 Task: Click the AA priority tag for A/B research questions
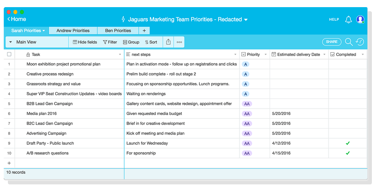247,153
